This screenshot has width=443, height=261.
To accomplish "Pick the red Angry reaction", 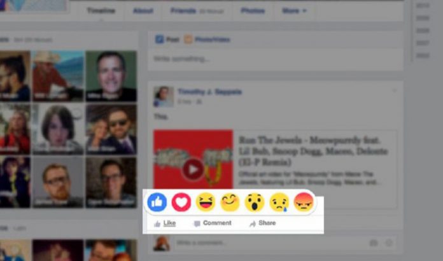I will (x=304, y=202).
